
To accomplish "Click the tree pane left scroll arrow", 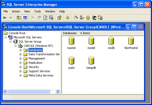I will 5,91.
